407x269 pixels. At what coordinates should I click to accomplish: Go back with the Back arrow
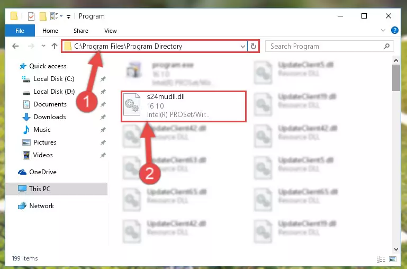[x=15, y=46]
